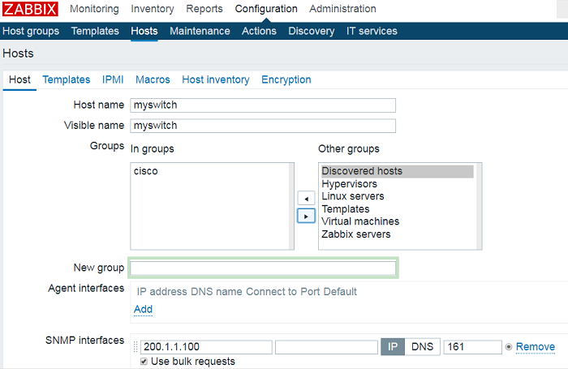Open the Configuration menu
The width and height of the screenshot is (568, 369).
tap(266, 9)
